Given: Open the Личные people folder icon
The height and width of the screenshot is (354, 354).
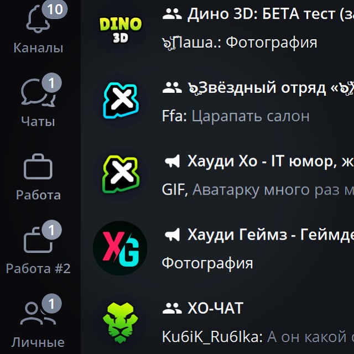Looking at the screenshot, I should tap(38, 314).
